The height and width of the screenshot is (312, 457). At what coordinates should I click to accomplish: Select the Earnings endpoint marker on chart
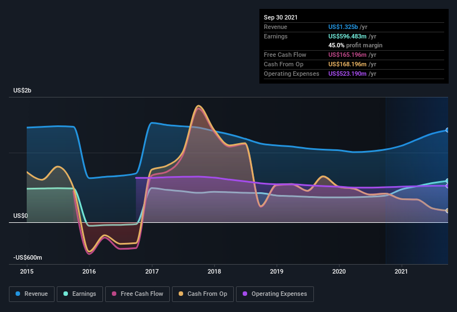448,181
